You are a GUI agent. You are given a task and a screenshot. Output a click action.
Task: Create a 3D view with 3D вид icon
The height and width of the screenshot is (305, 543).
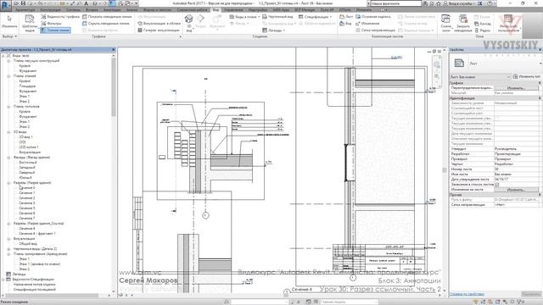coord(188,23)
